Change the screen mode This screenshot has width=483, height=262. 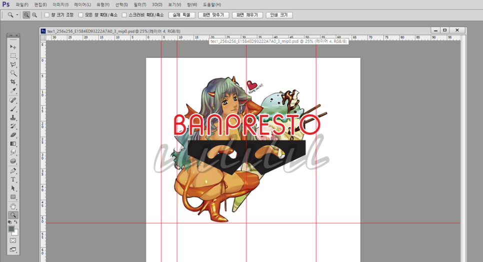[x=13, y=250]
